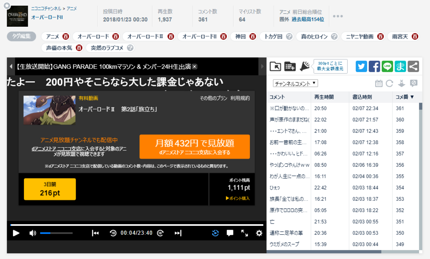Viewport: 430px width, 259px height.
Task: Click ニコニコチャンネル breadcrumb link
Action: (x=46, y=8)
